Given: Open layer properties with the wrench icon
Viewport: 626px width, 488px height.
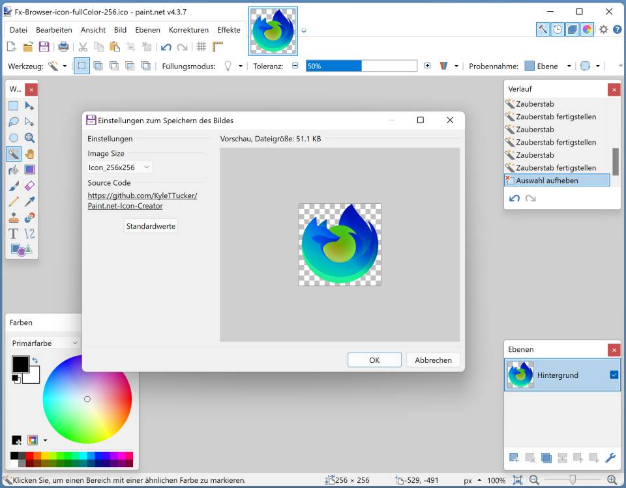Looking at the screenshot, I should [610, 458].
